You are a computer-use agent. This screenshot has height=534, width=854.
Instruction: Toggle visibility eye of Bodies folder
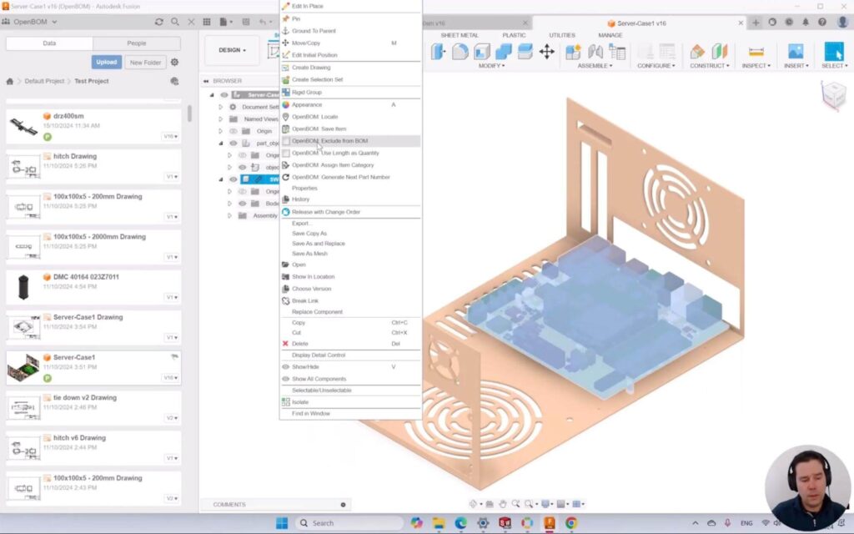pos(243,204)
